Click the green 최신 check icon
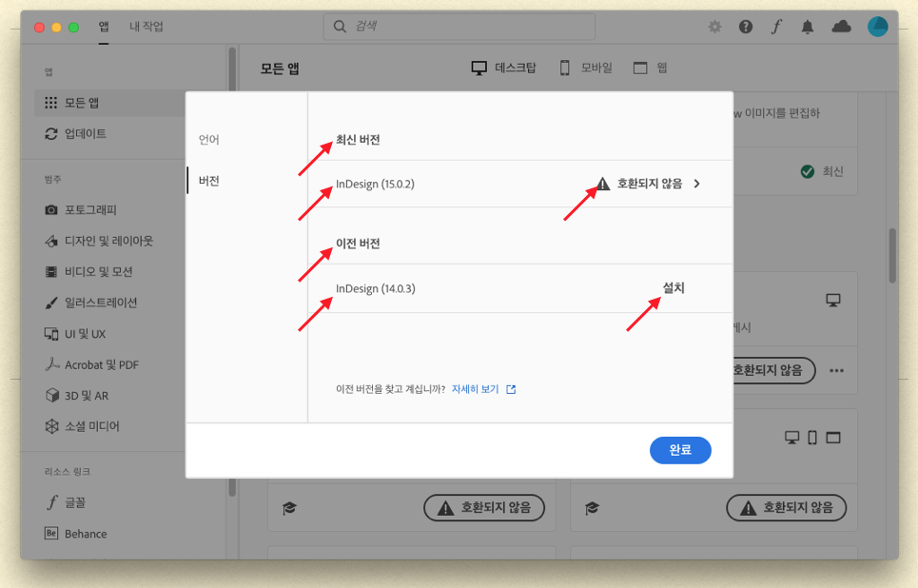This screenshot has width=918, height=588. pyautogui.click(x=808, y=171)
